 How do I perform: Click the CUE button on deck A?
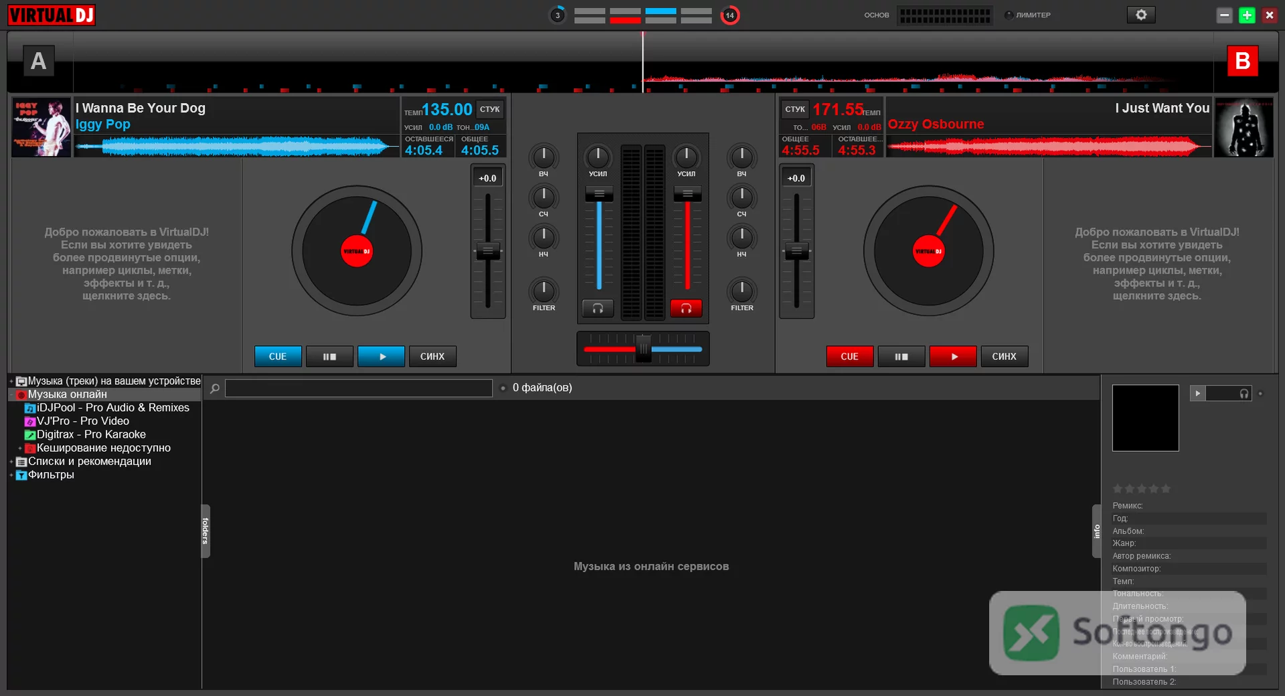[278, 357]
